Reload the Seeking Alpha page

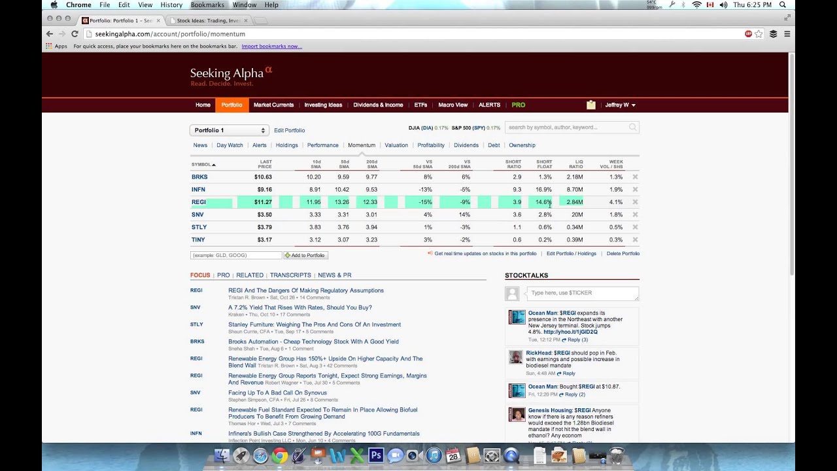point(75,34)
